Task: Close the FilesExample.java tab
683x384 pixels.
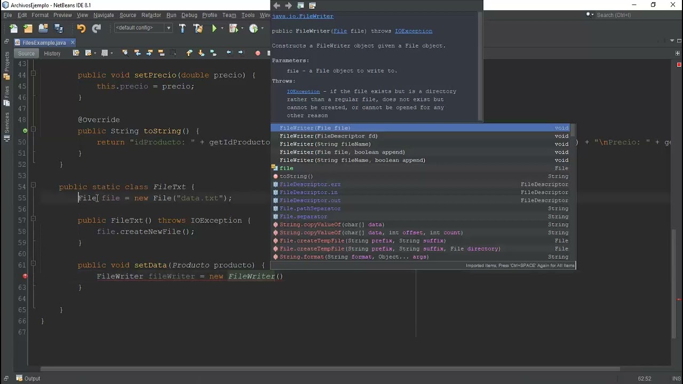Action: tap(73, 42)
